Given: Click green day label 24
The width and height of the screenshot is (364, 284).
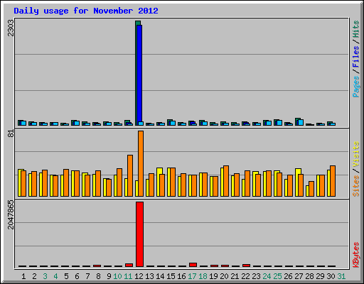Looking at the screenshot, I should coord(267,276).
